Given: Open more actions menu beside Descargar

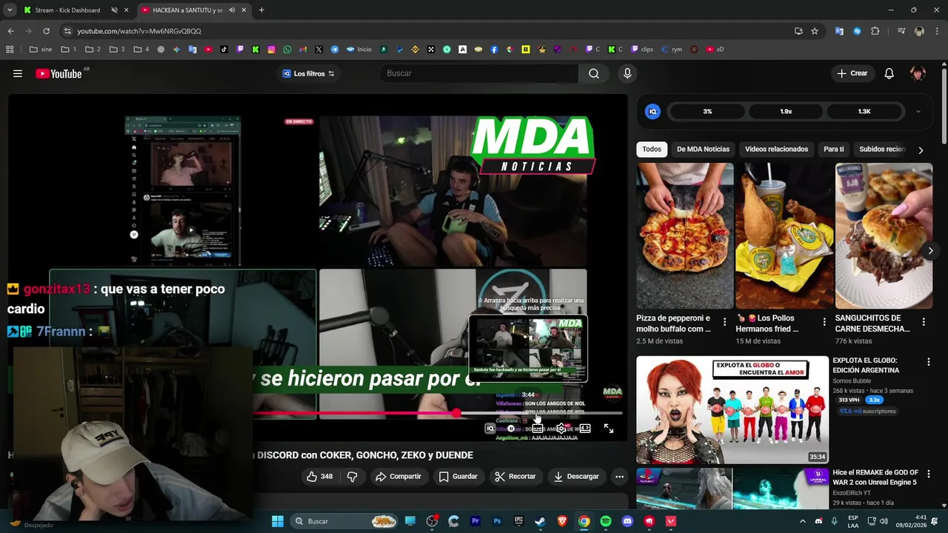Looking at the screenshot, I should pos(619,477).
